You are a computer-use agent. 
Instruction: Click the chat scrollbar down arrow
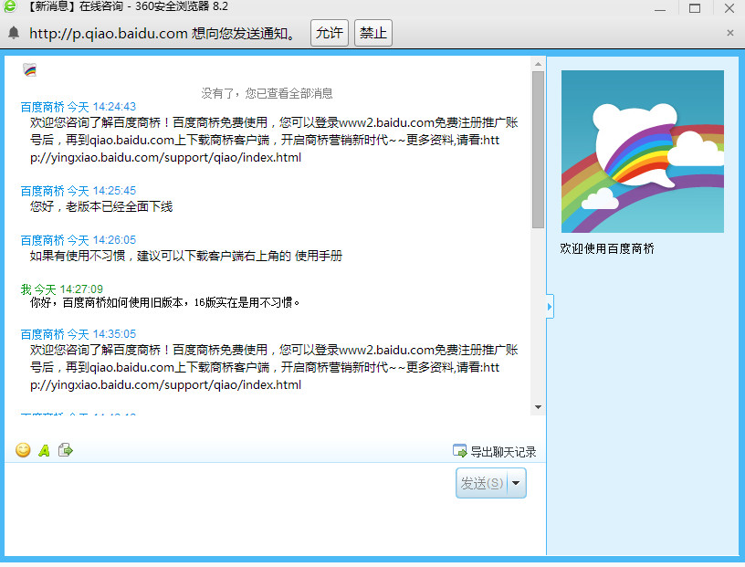[x=538, y=407]
